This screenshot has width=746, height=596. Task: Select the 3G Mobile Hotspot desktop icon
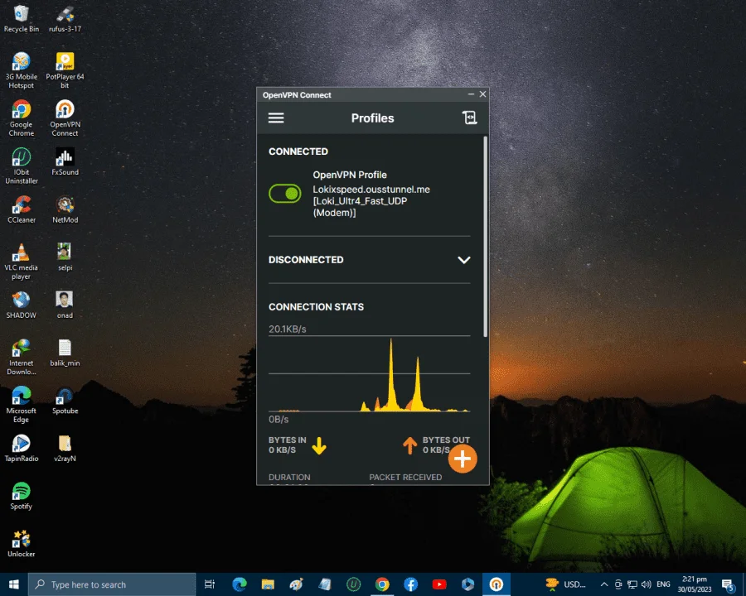coord(21,71)
